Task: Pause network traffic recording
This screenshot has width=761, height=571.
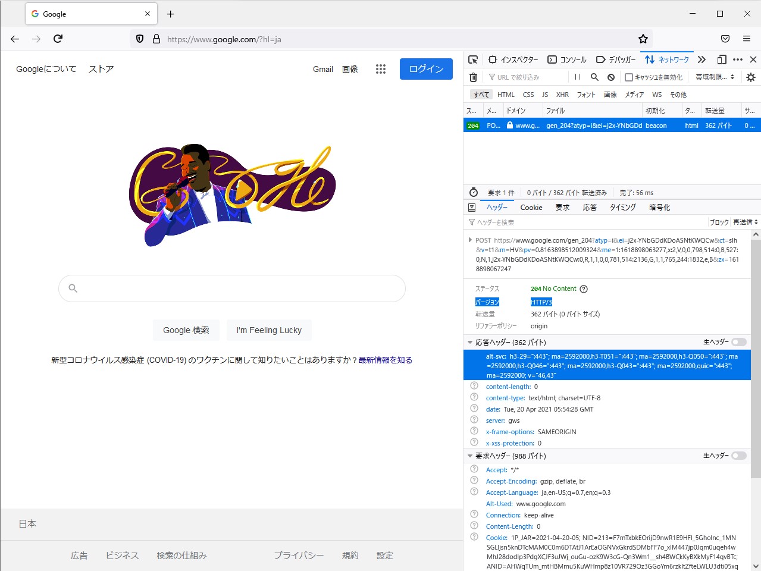Action: (x=577, y=77)
